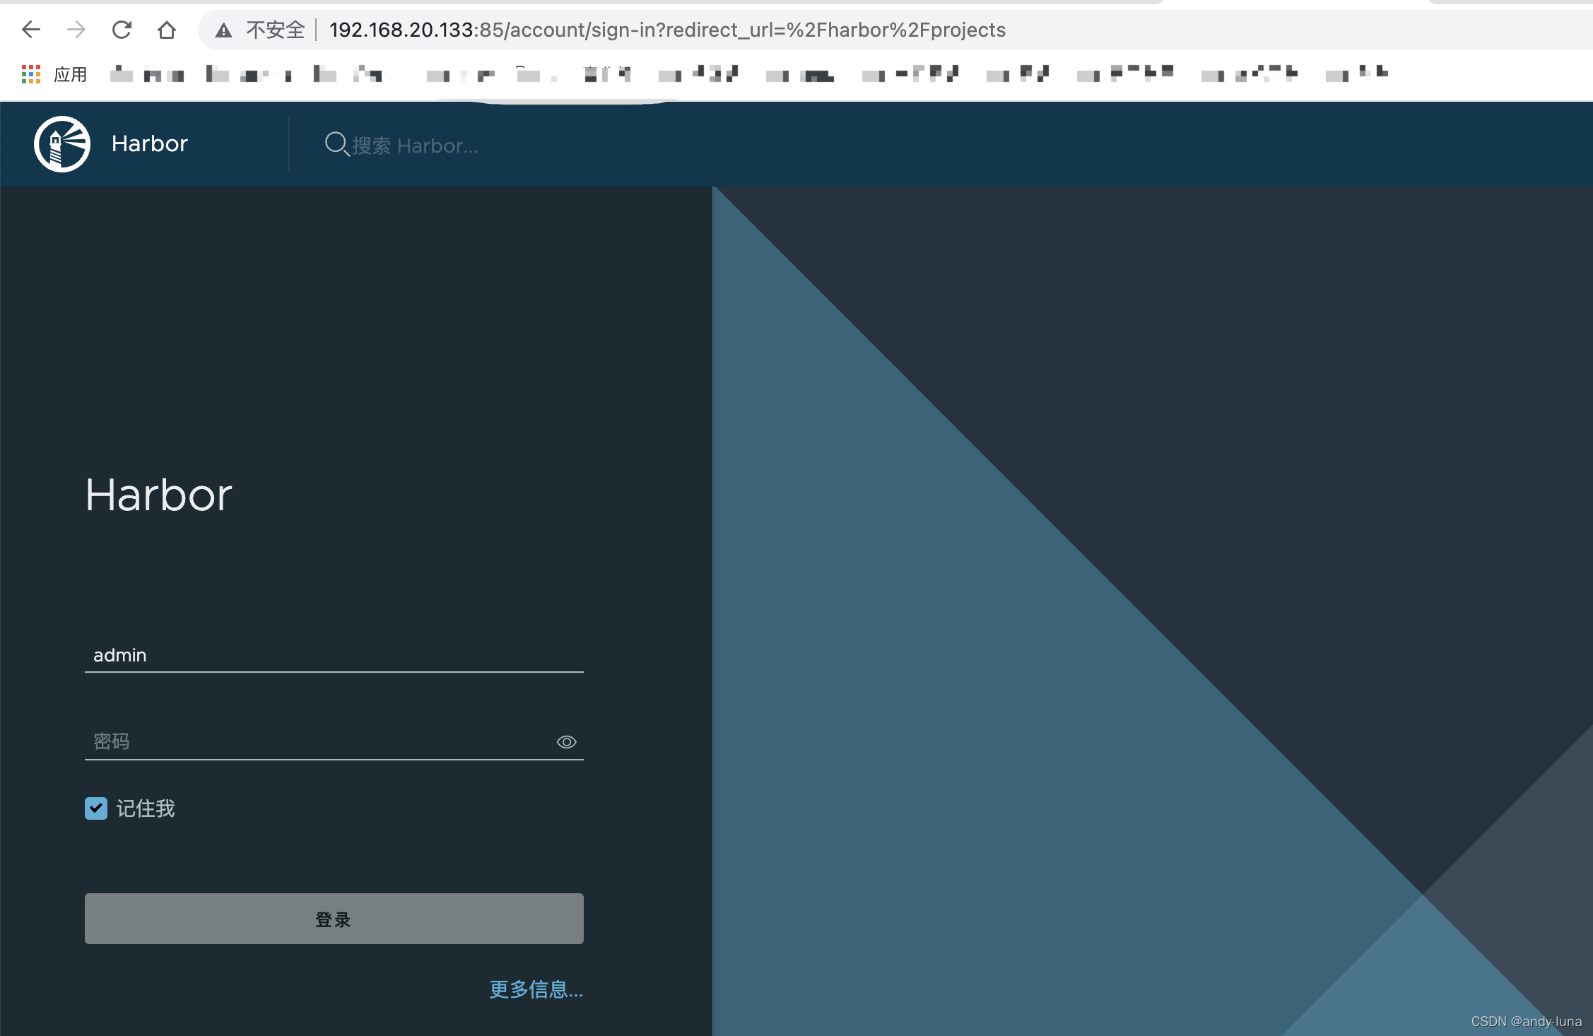Viewport: 1593px width, 1036px height.
Task: Reload the page with the refresh icon
Action: [122, 29]
